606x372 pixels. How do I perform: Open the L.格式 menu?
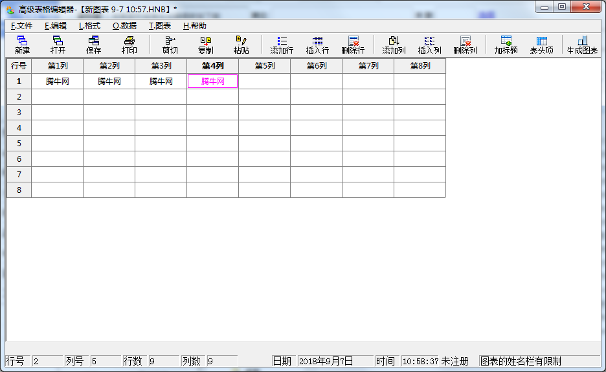point(89,26)
